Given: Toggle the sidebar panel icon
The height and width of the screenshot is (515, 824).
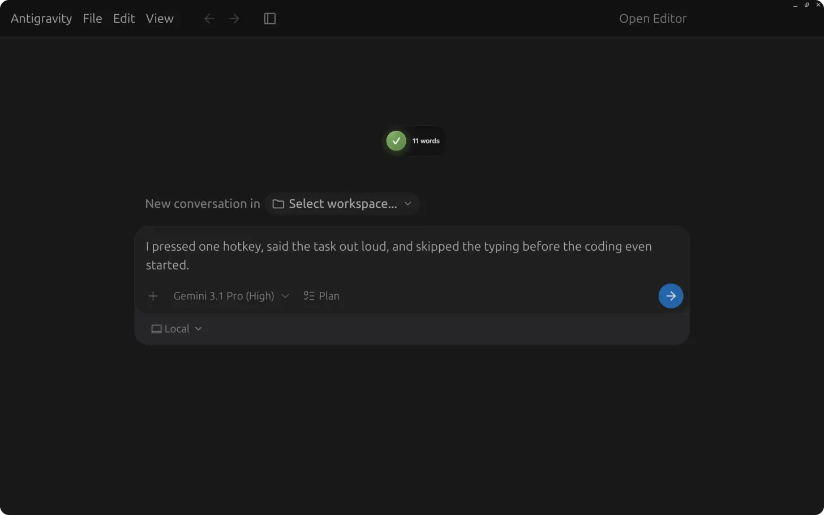Looking at the screenshot, I should tap(270, 19).
